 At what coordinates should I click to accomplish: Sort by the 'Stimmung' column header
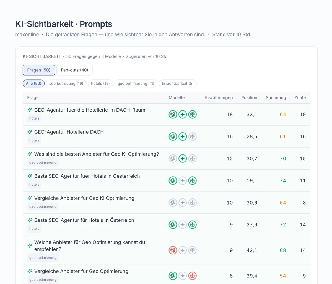point(276,97)
